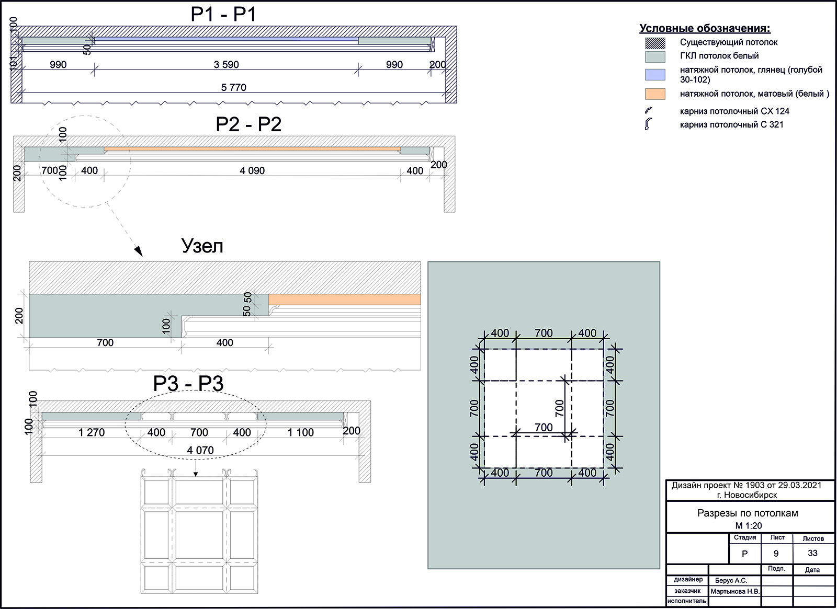Select label 'натяжной потолок, матовый (белый )'
Image resolution: width=837 pixels, height=609 pixels.
(755, 94)
